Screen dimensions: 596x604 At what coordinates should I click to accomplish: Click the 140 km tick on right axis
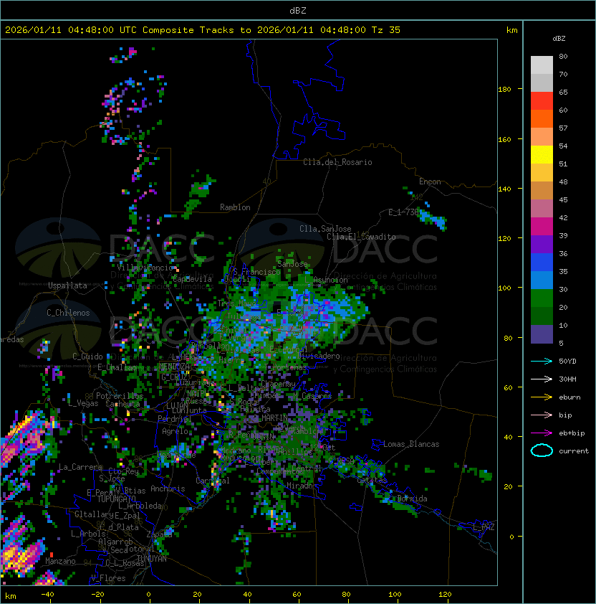(504, 189)
